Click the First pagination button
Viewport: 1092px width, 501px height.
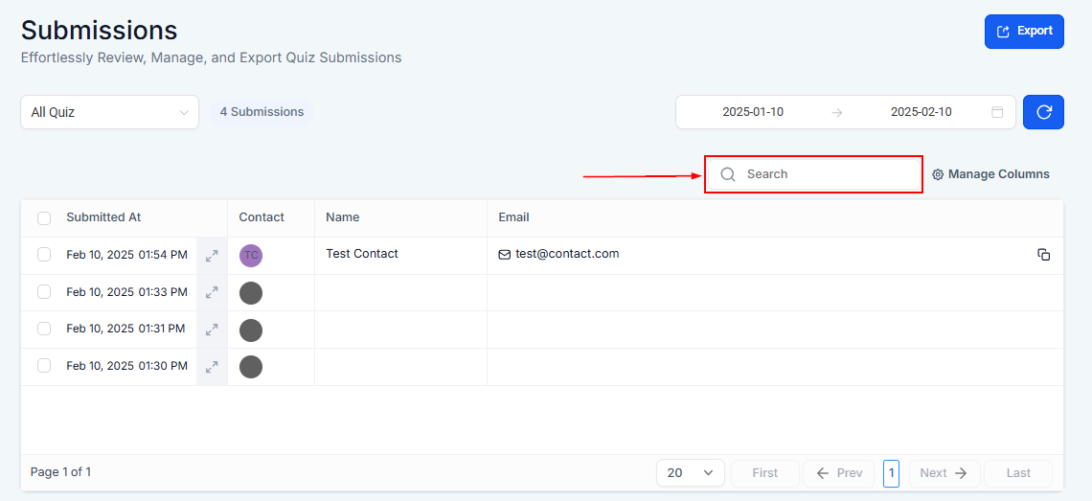coord(764,473)
